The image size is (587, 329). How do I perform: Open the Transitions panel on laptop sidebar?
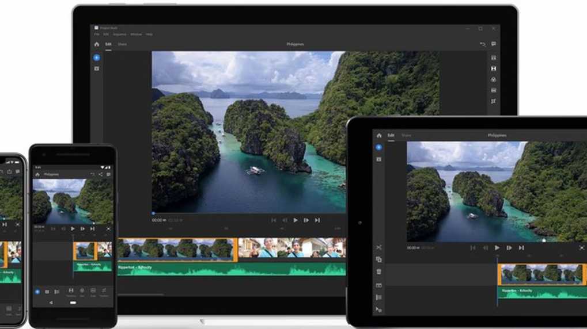pyautogui.click(x=494, y=69)
